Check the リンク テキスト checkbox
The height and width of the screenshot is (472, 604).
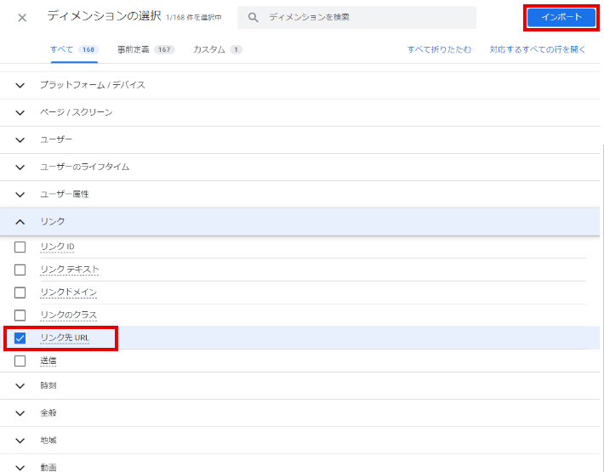tap(20, 270)
